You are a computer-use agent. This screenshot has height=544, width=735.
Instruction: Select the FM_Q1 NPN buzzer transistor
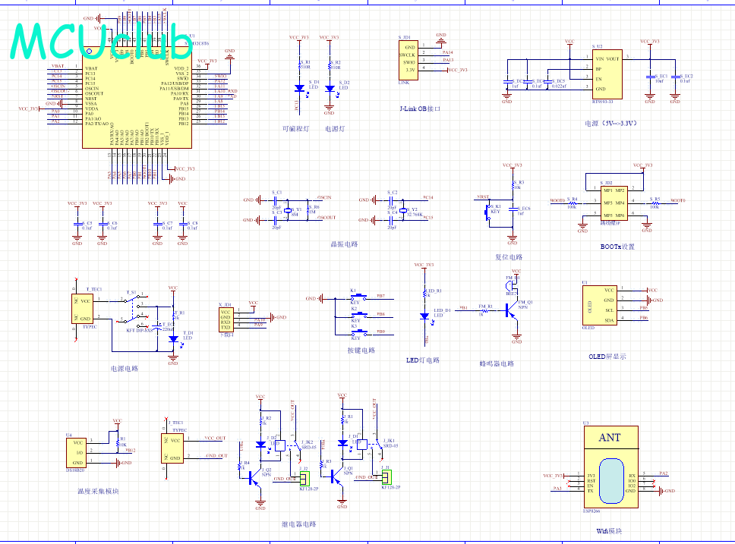[512, 310]
